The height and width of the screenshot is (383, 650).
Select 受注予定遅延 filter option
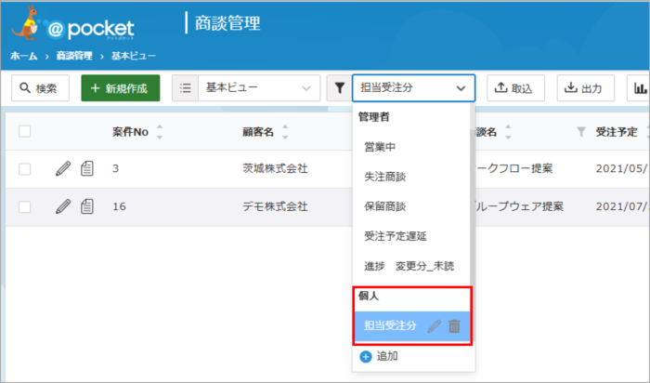click(396, 236)
